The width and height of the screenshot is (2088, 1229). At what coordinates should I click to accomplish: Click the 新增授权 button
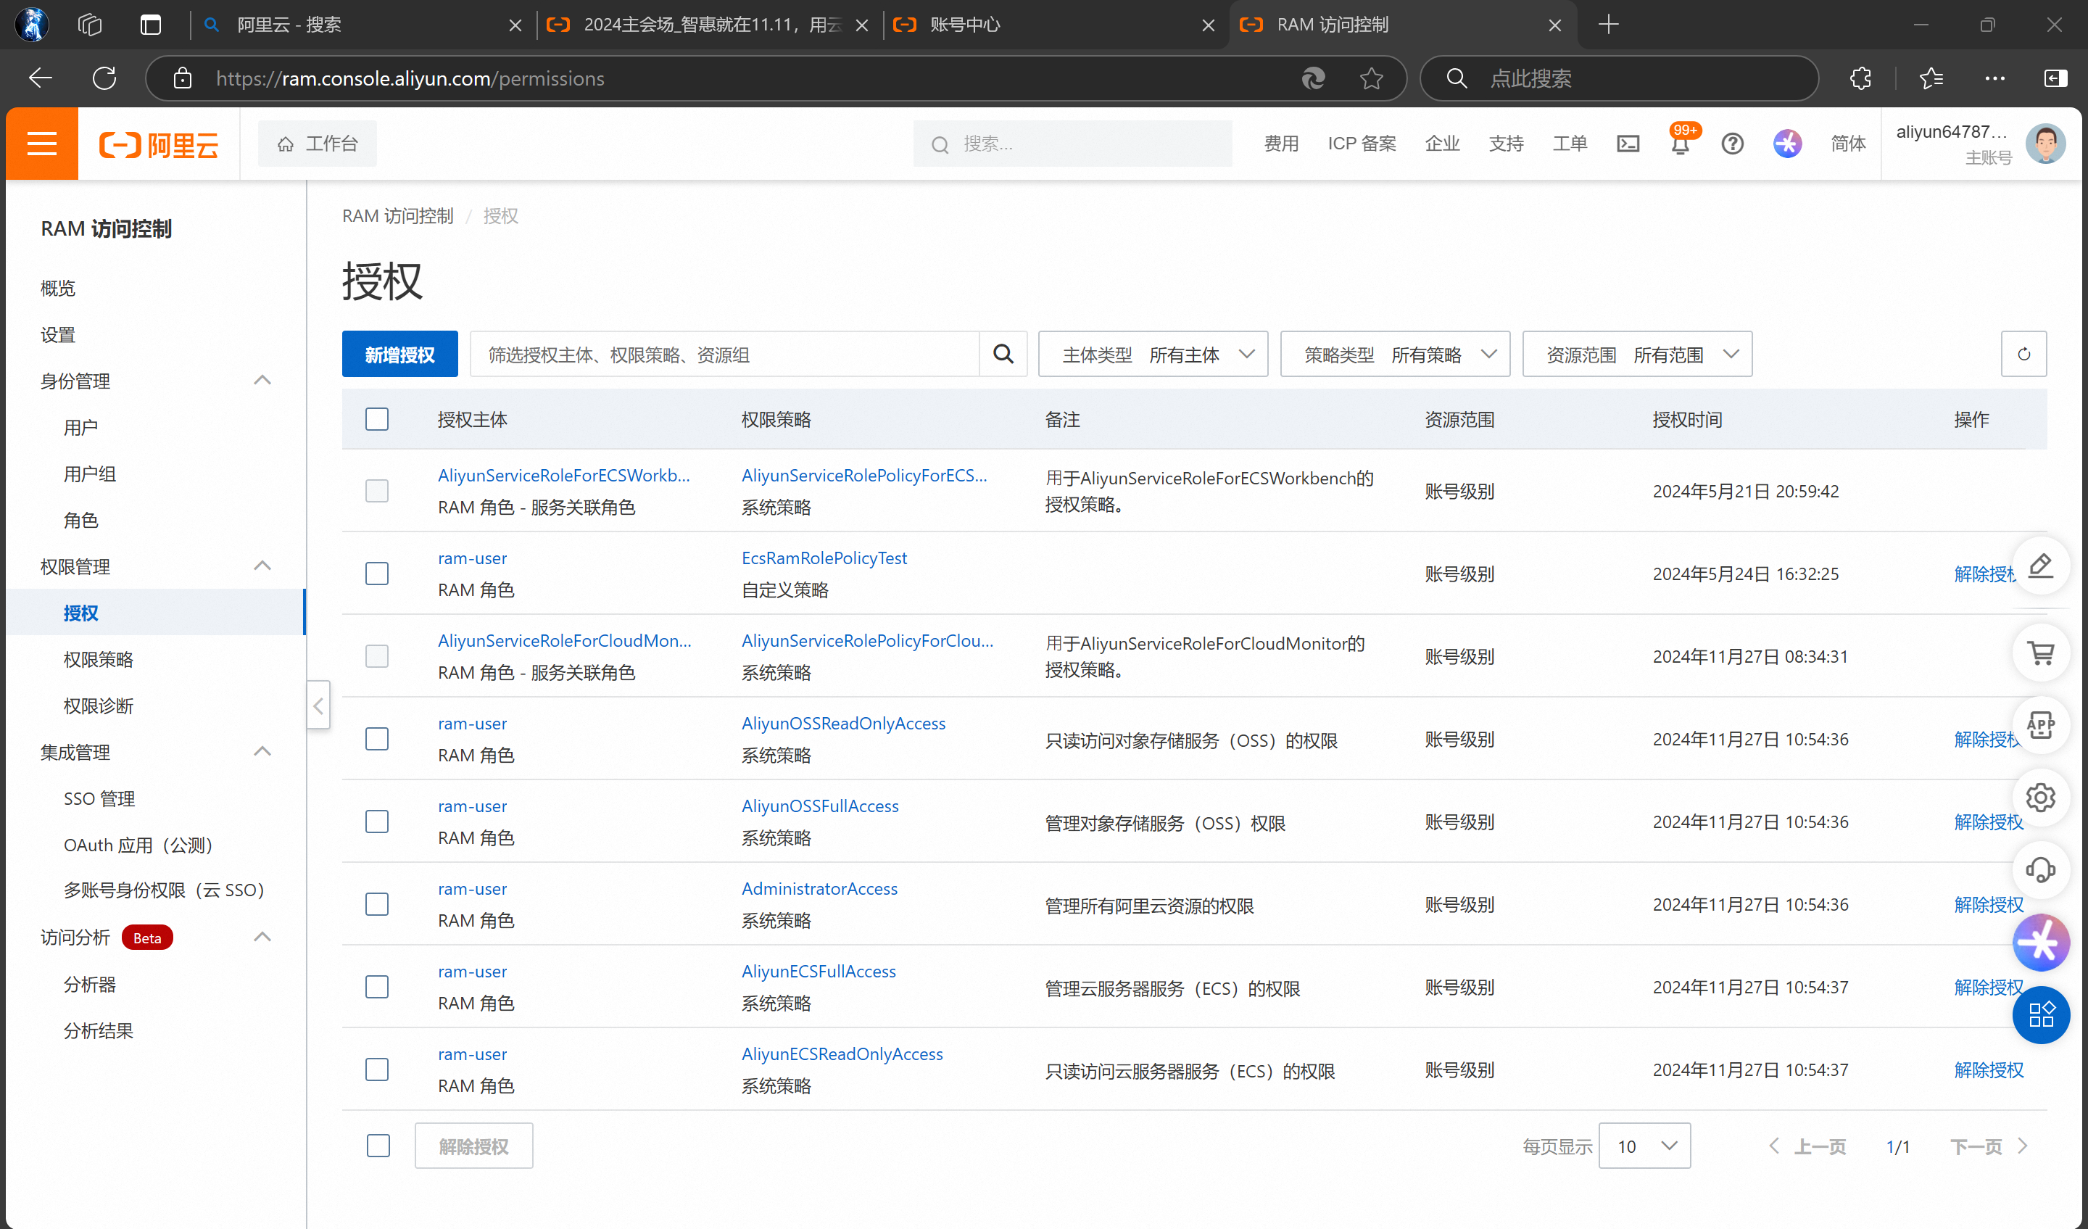coord(399,354)
